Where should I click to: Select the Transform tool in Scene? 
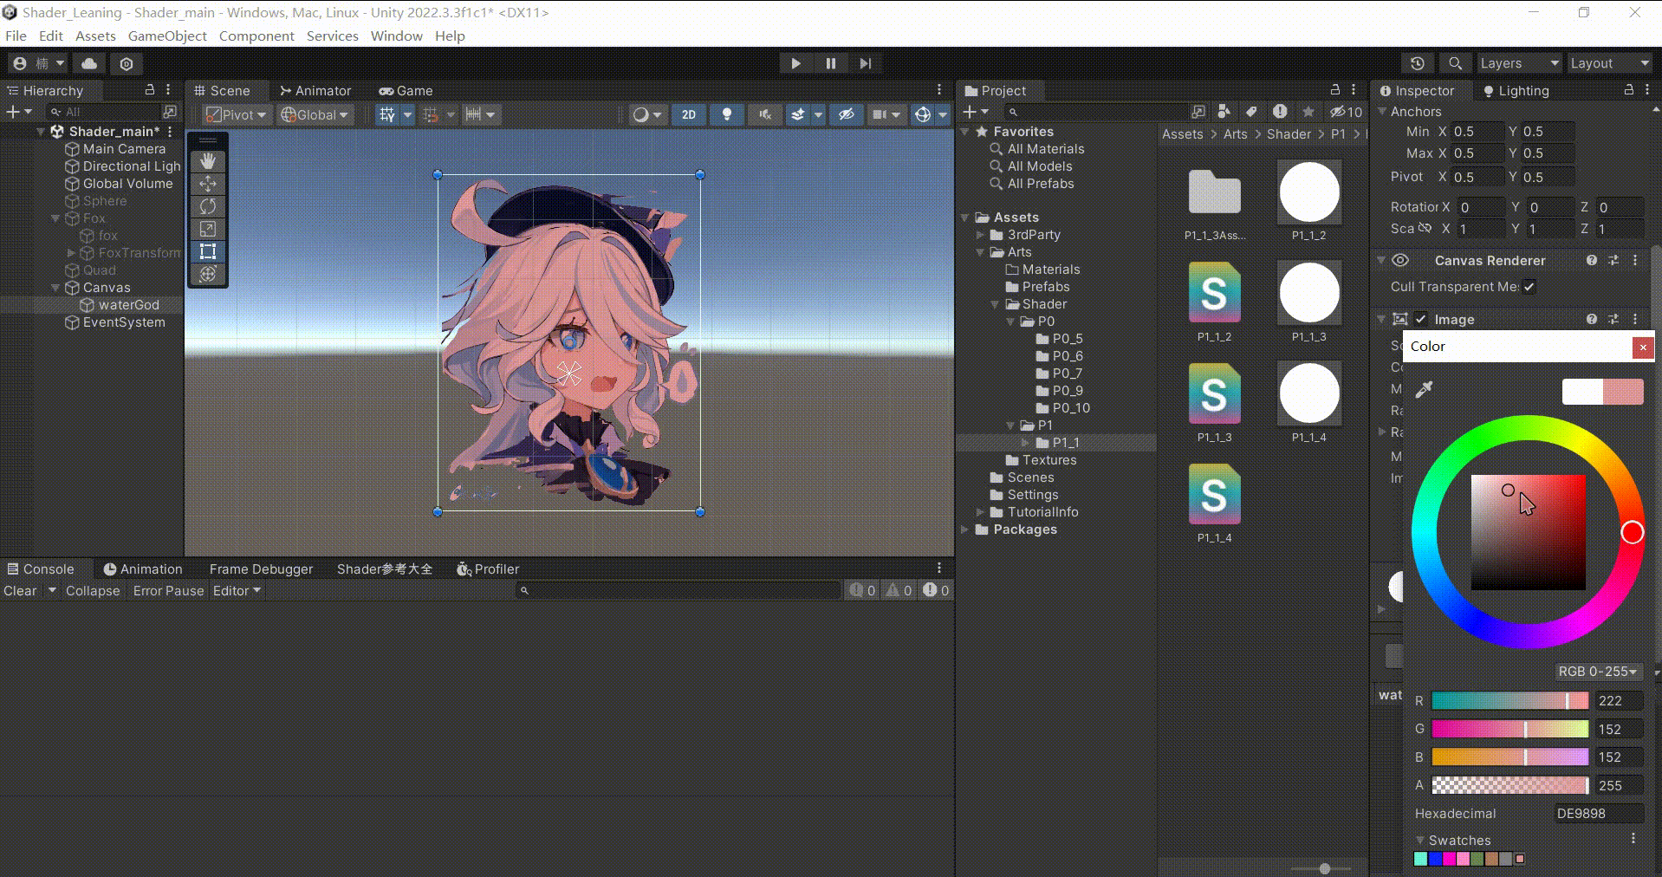(207, 274)
